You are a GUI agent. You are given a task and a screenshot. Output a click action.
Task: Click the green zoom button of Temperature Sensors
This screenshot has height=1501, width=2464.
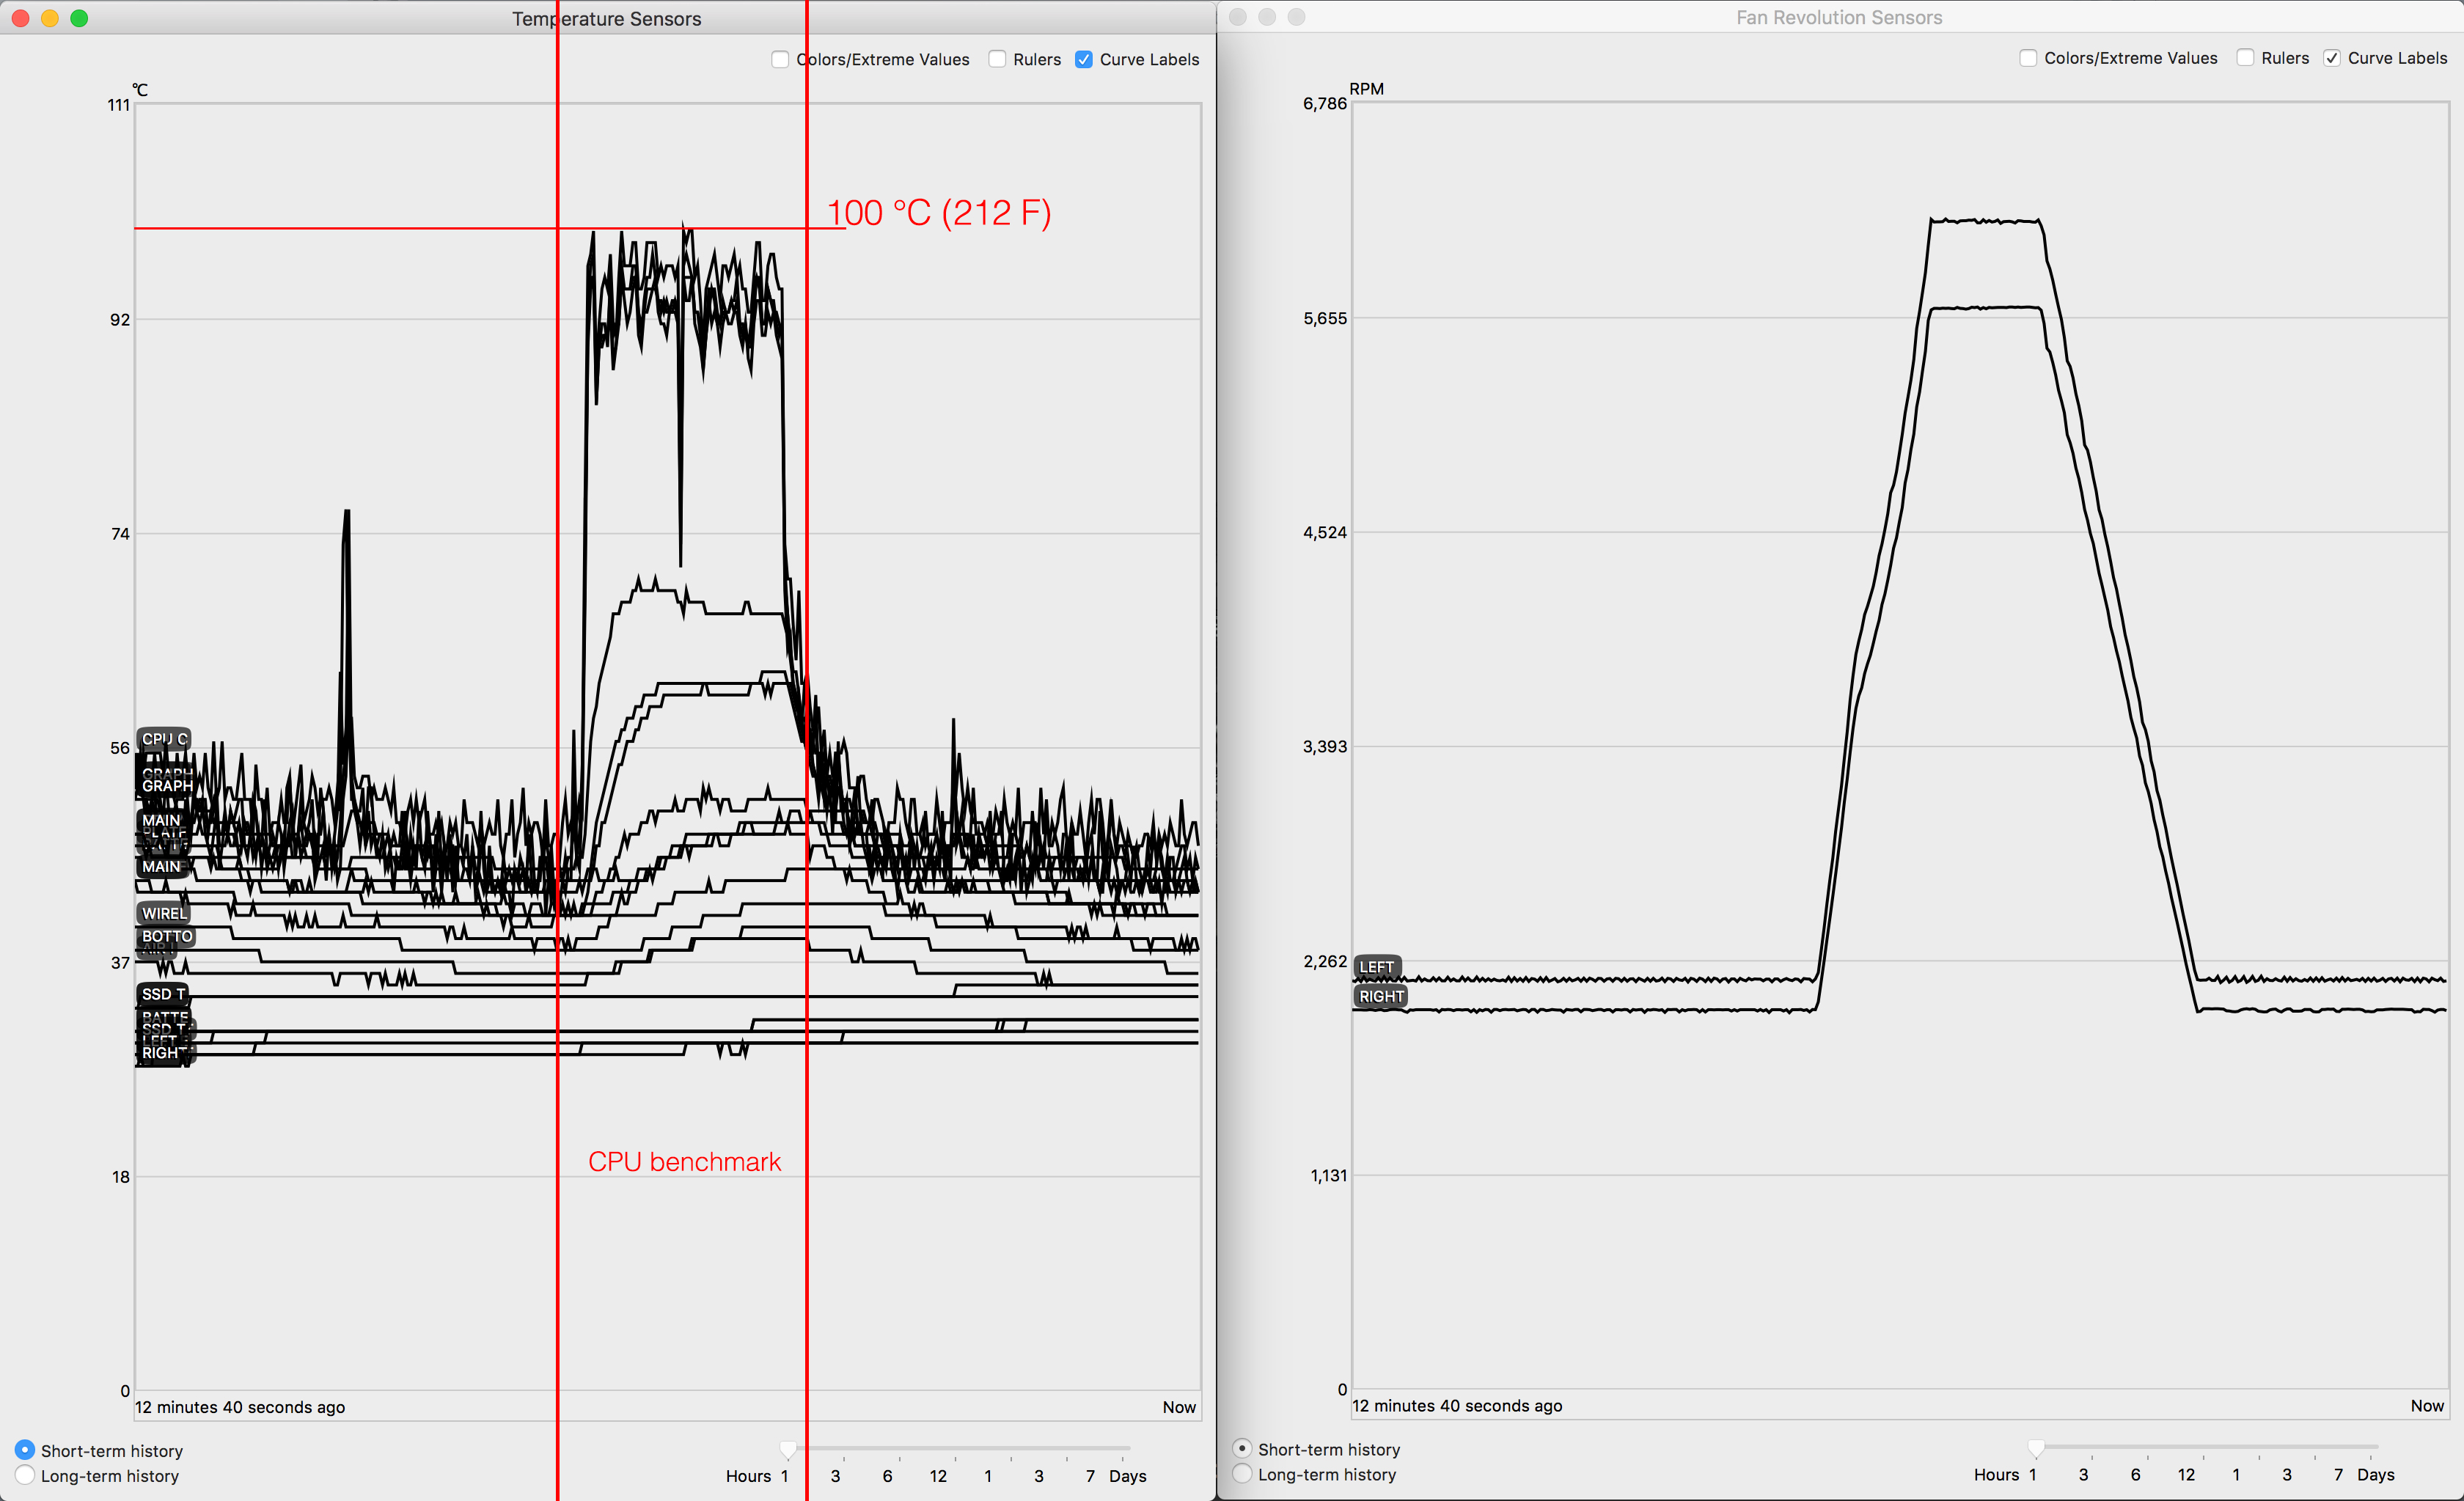click(79, 18)
